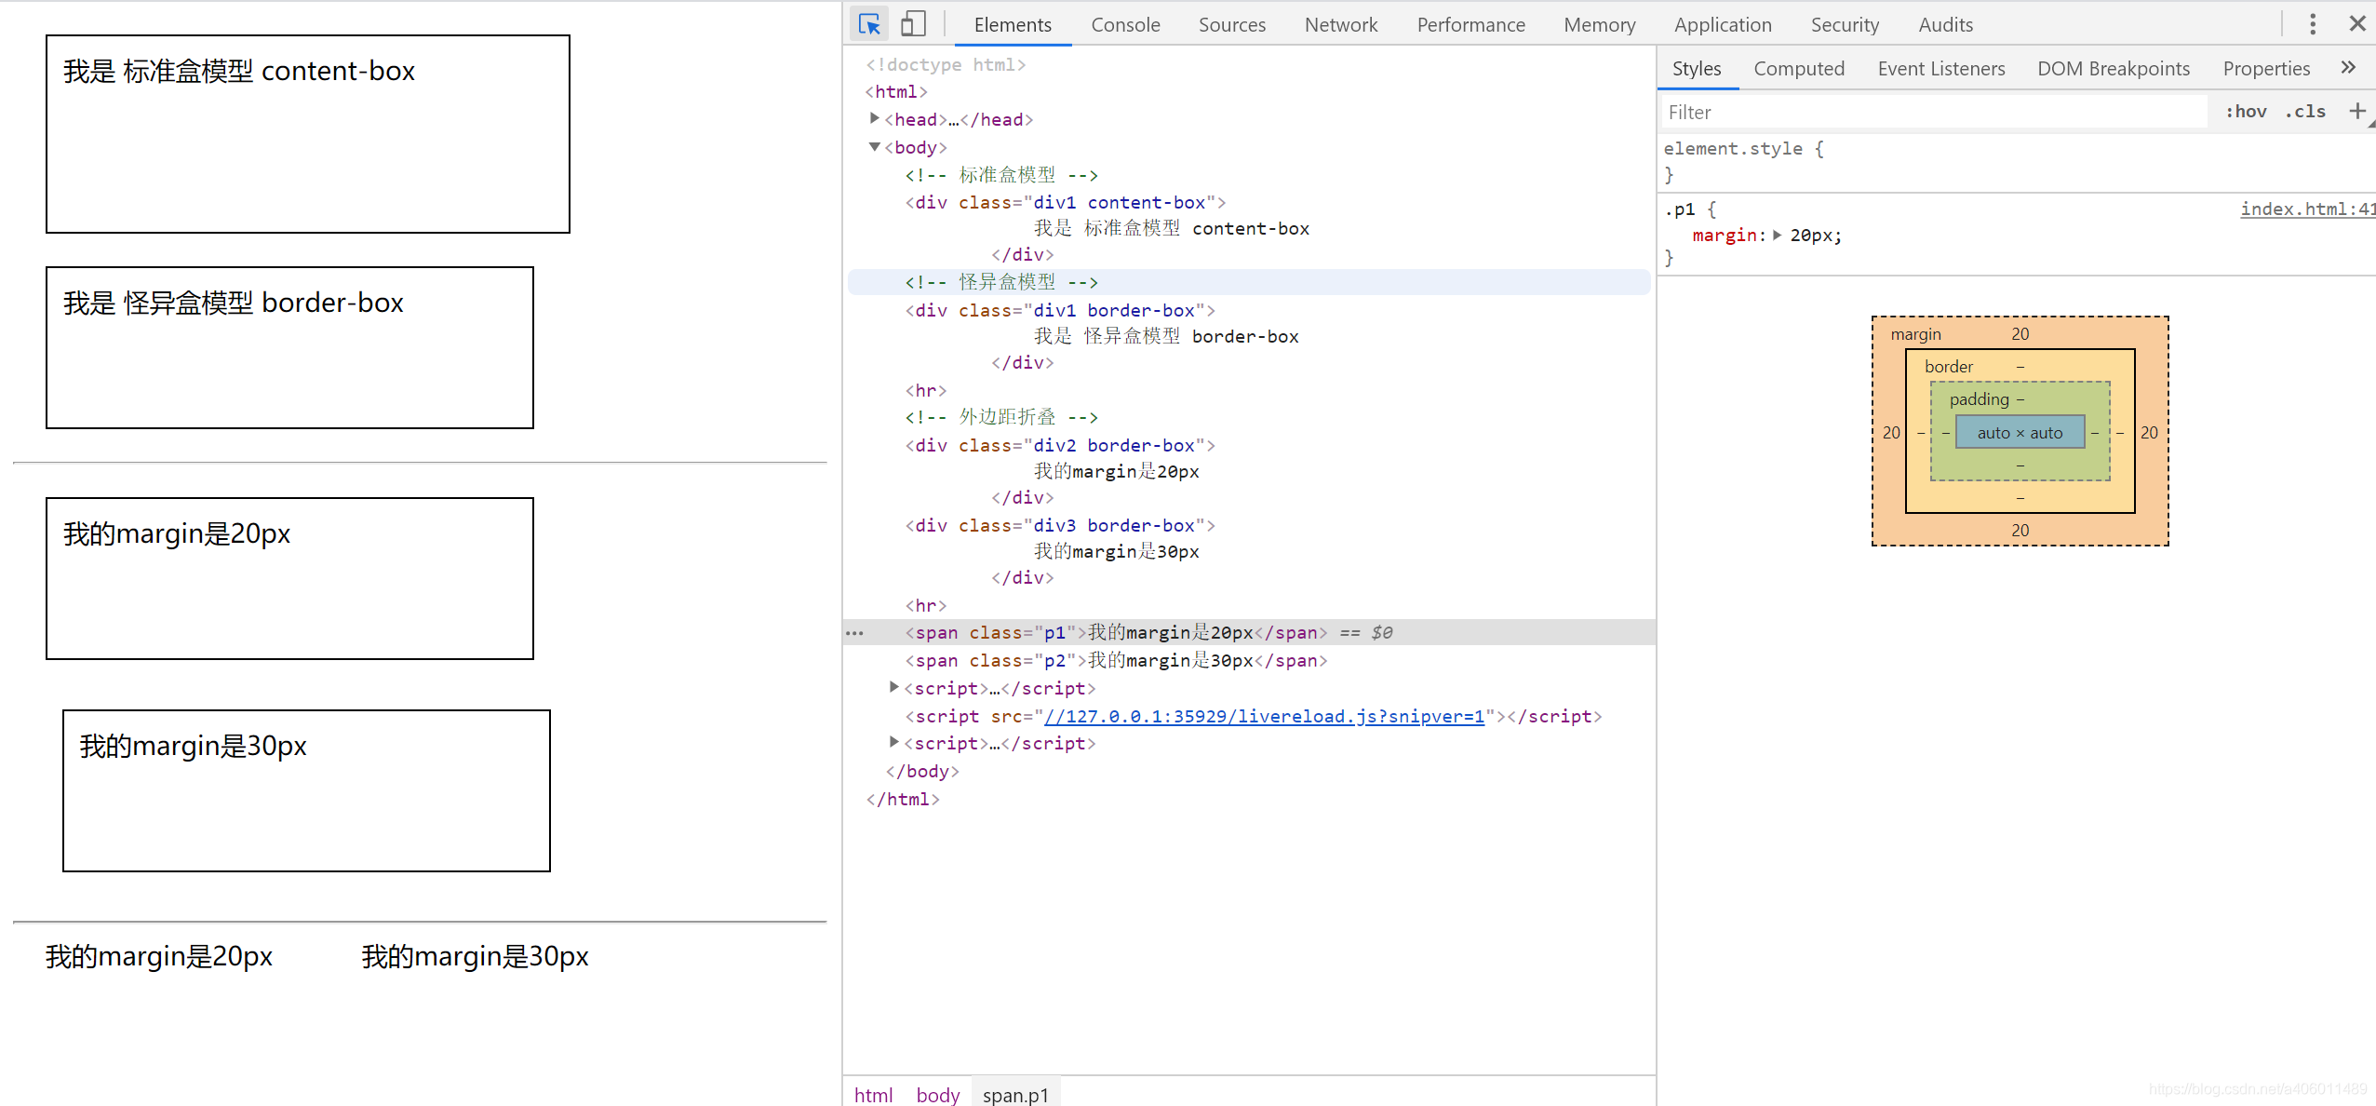Go to the Network tab
Viewport: 2376px width, 1106px height.
[1341, 25]
